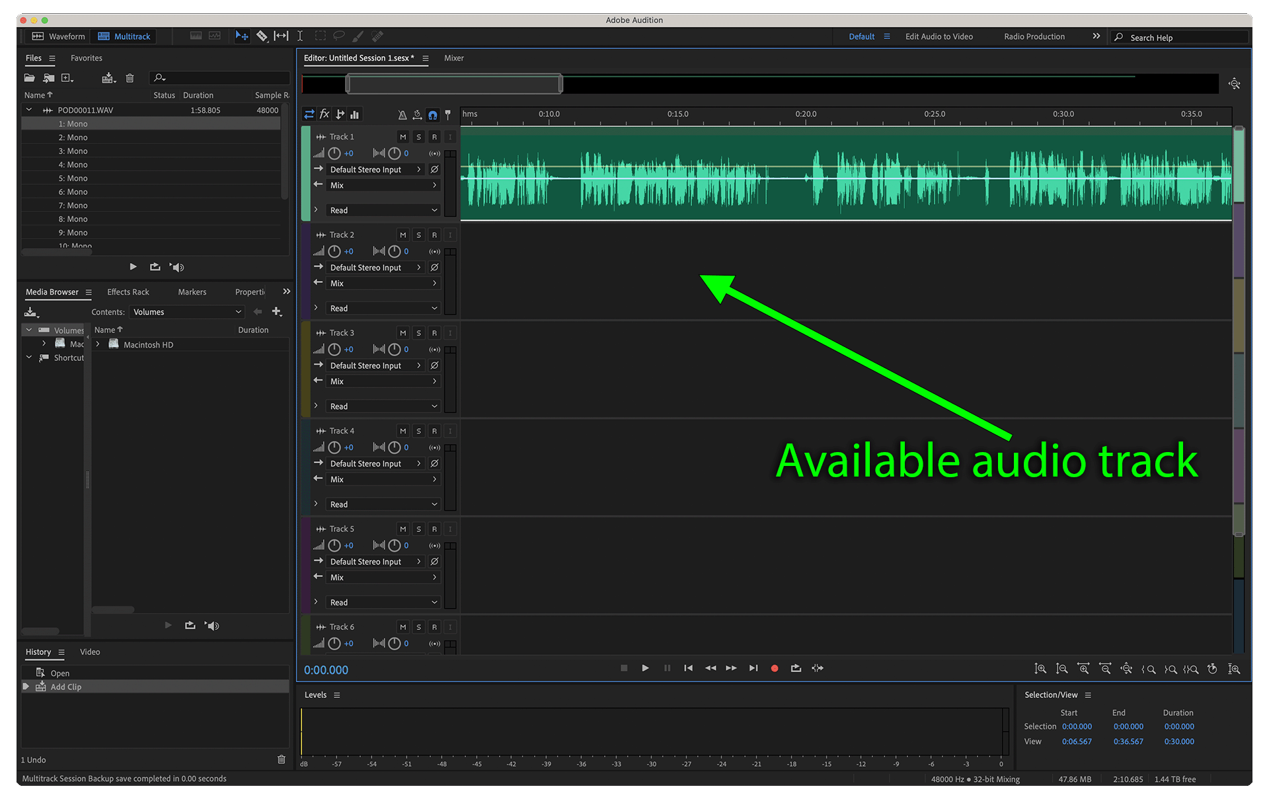Select Radio Production workspace
Image resolution: width=1269 pixels, height=805 pixels.
pos(1034,36)
